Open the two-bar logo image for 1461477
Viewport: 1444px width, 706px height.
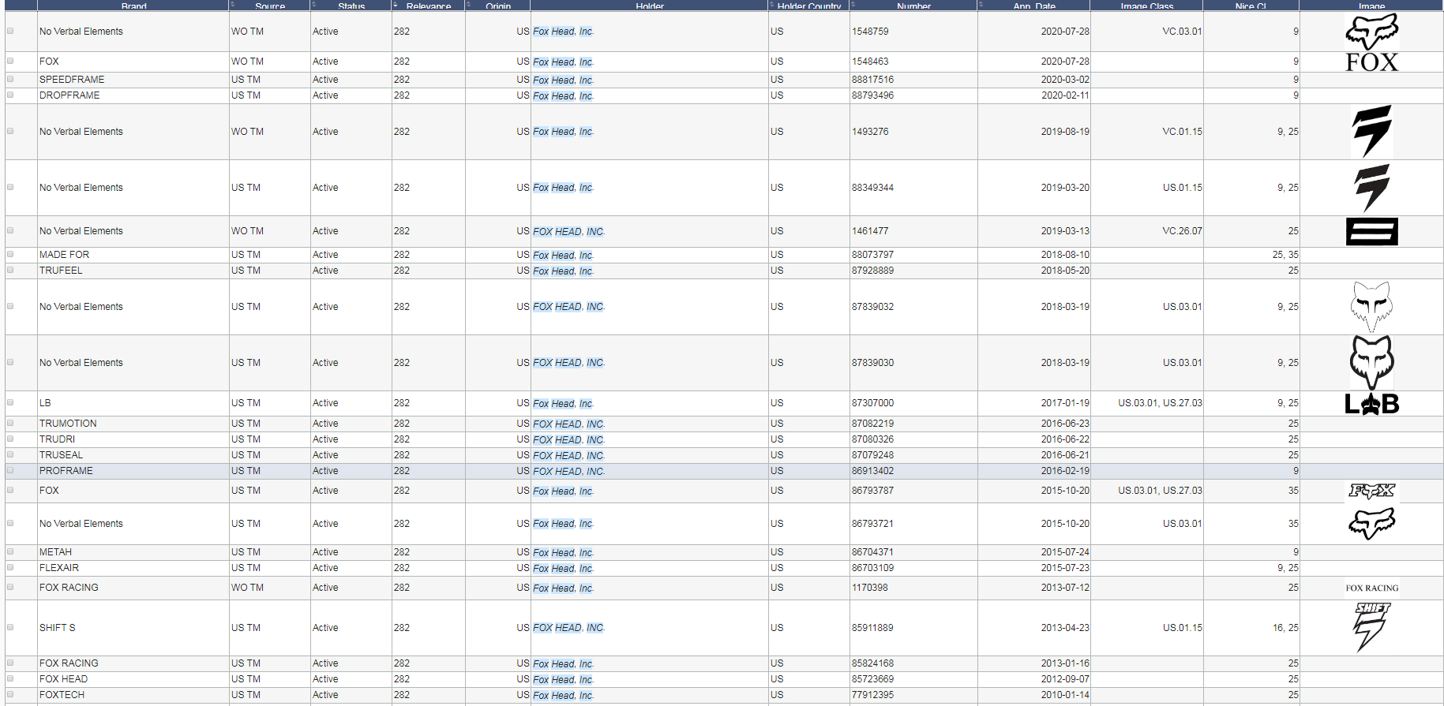pyautogui.click(x=1371, y=231)
